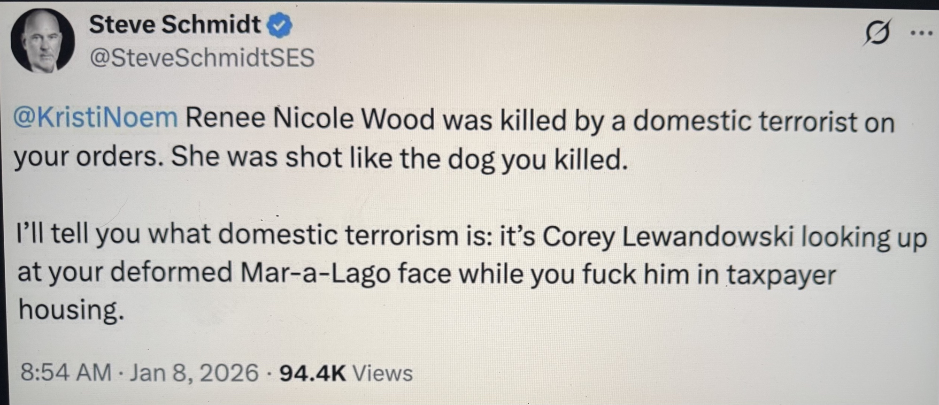Click the name Corey Lewandowski in tweet
Image resolution: width=939 pixels, height=405 pixels.
coord(668,236)
